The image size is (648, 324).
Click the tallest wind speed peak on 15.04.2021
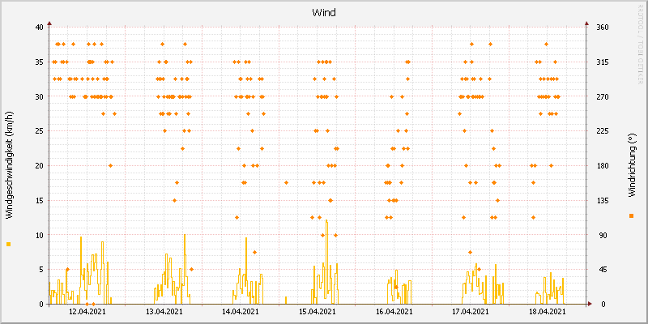point(326,220)
